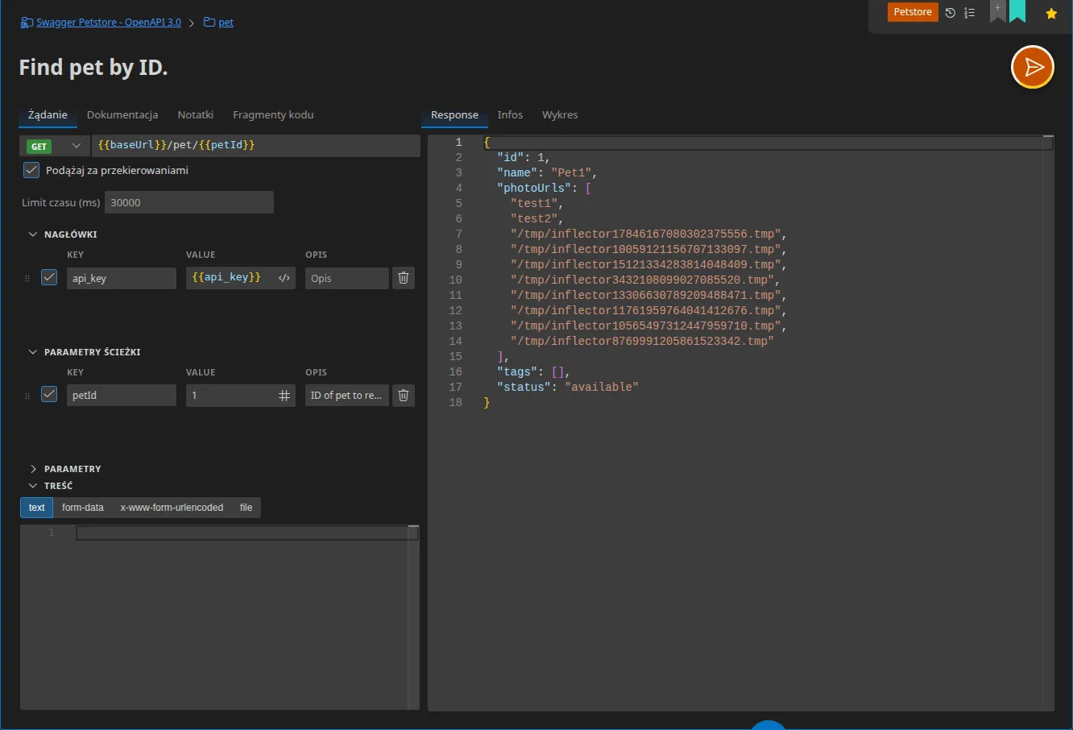Click the Limit czasu (ms) field

click(x=189, y=202)
